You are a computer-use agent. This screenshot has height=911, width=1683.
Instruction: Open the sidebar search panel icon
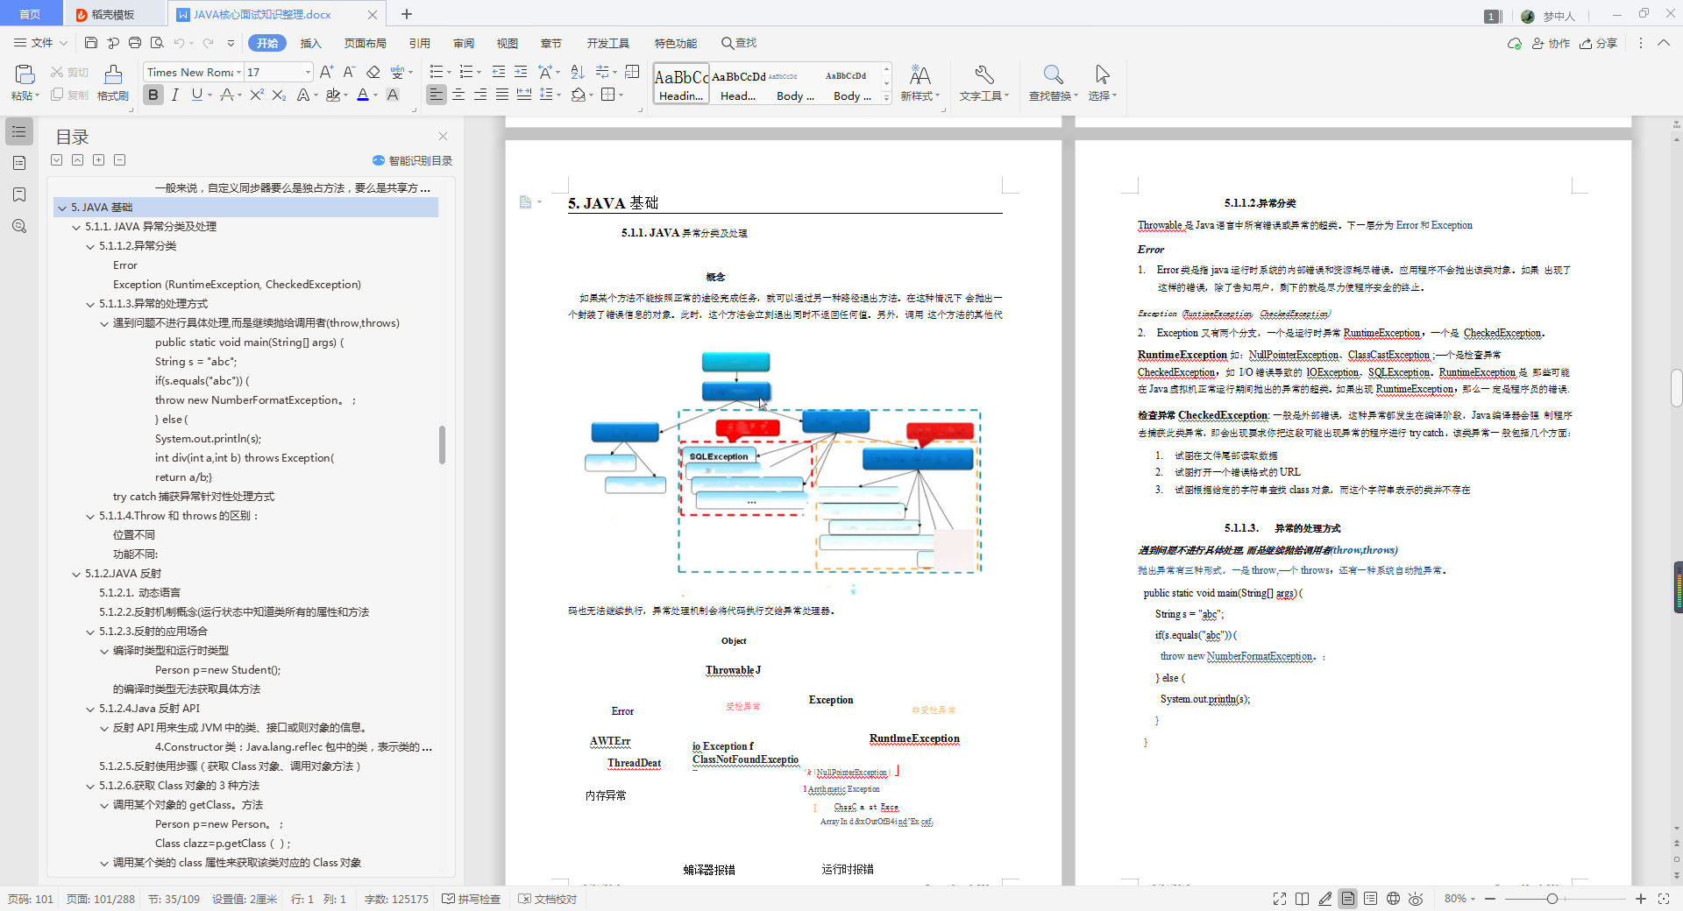click(19, 226)
